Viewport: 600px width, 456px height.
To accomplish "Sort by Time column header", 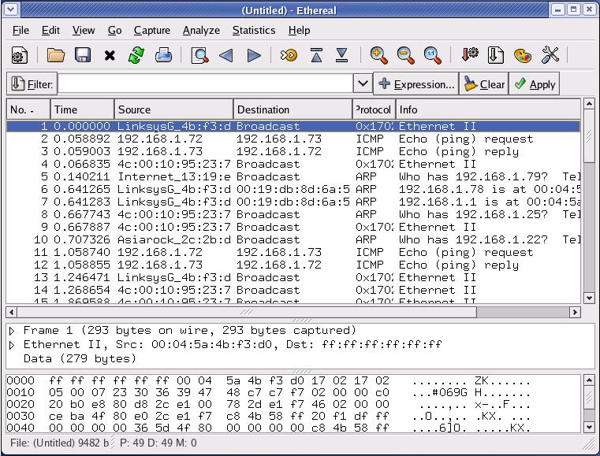I will [x=82, y=109].
